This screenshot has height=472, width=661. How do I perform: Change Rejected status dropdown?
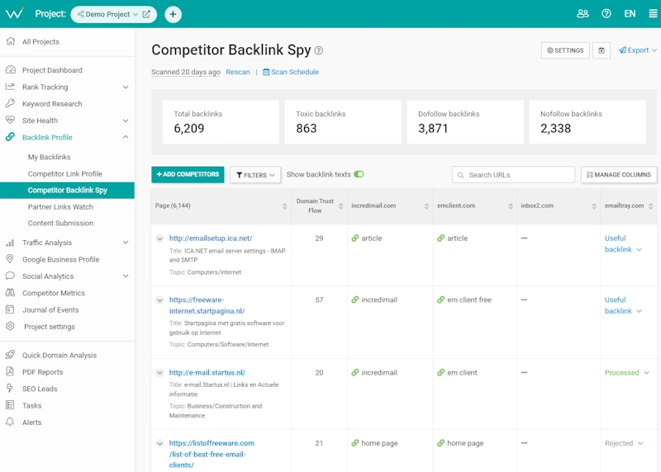click(624, 443)
